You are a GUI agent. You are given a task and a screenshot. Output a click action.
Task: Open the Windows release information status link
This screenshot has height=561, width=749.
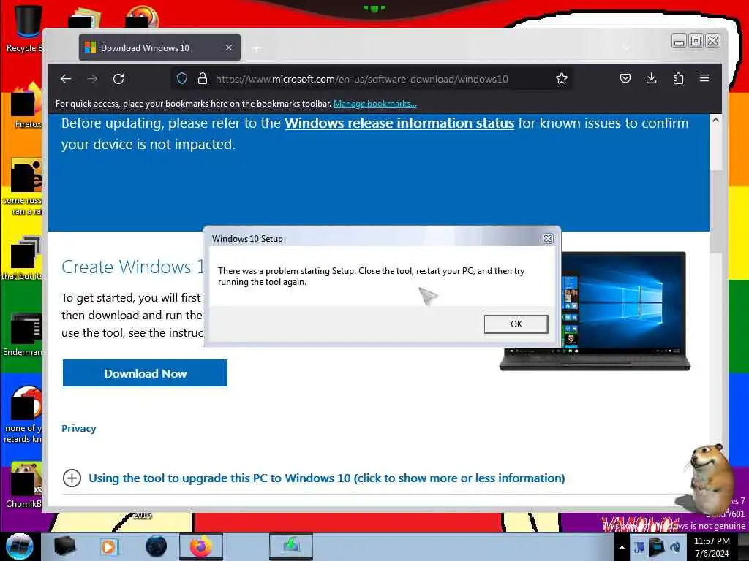pos(399,123)
